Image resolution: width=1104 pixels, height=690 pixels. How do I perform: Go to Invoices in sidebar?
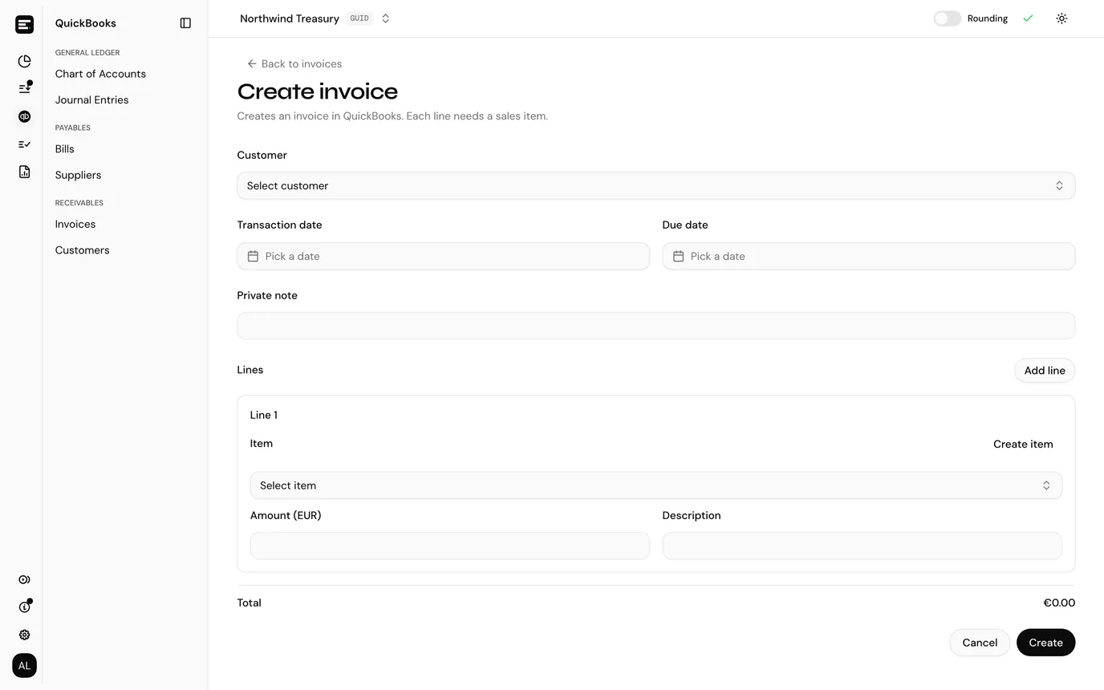(75, 224)
